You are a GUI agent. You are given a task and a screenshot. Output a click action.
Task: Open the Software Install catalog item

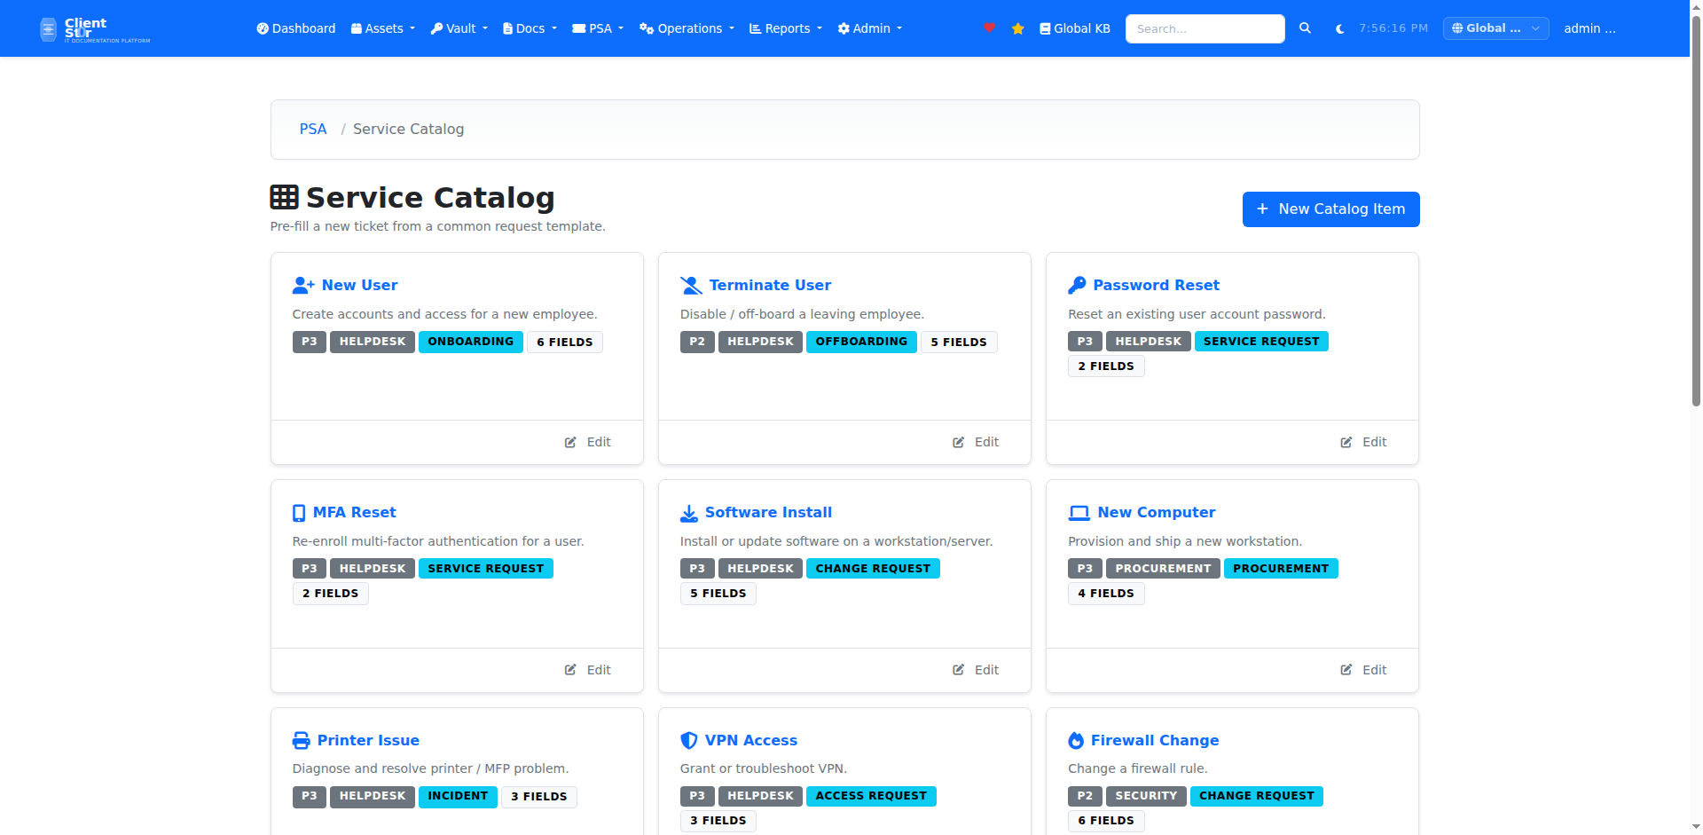pyautogui.click(x=768, y=513)
